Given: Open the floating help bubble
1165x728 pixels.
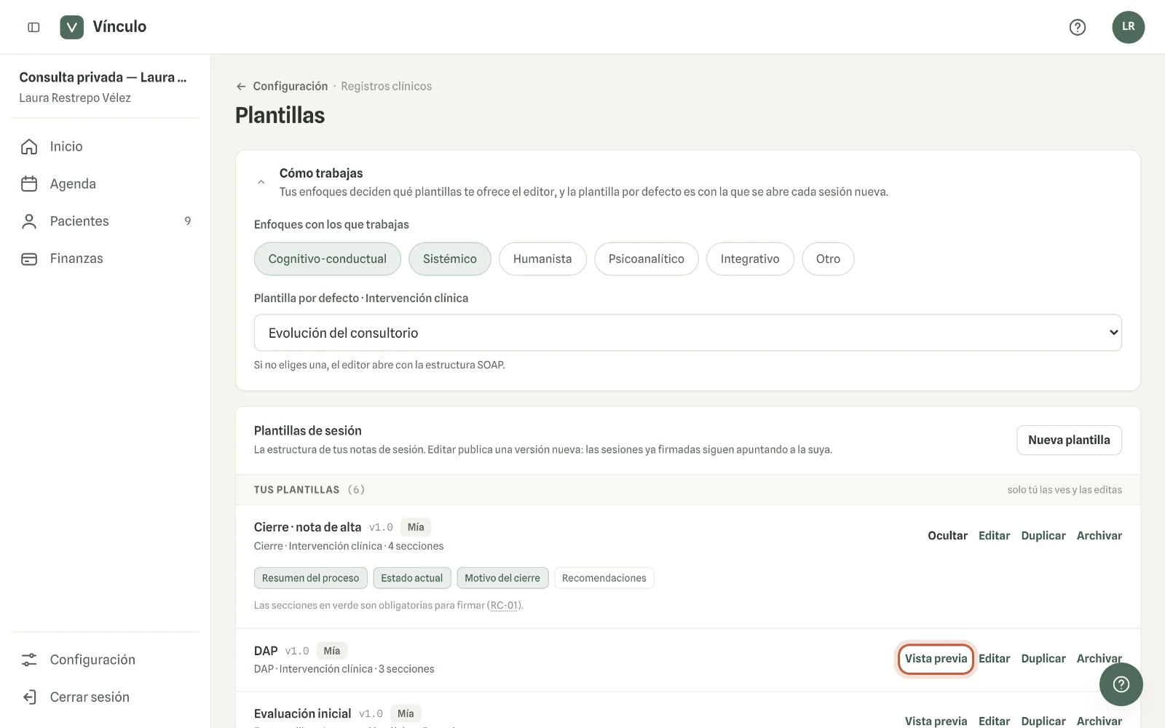Looking at the screenshot, I should pyautogui.click(x=1121, y=684).
